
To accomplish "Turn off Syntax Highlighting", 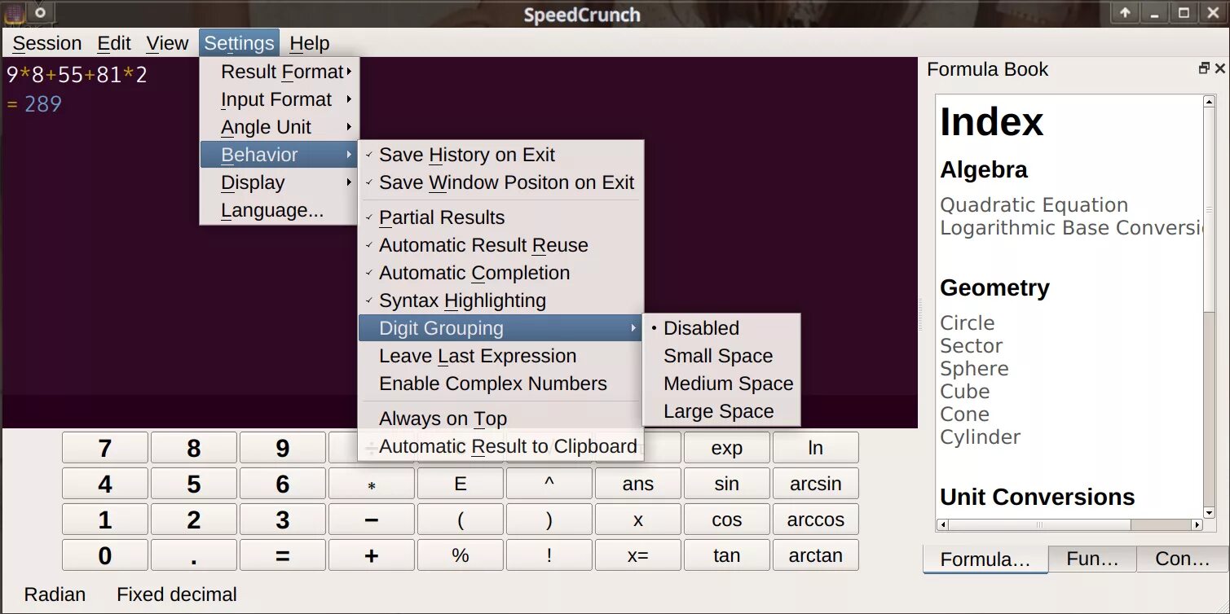I will pos(501,300).
